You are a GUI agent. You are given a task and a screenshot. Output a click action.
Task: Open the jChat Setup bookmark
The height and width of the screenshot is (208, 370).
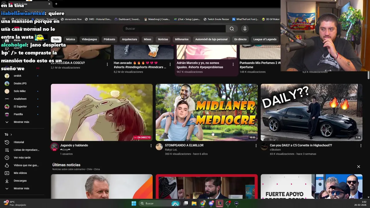(x=187, y=19)
